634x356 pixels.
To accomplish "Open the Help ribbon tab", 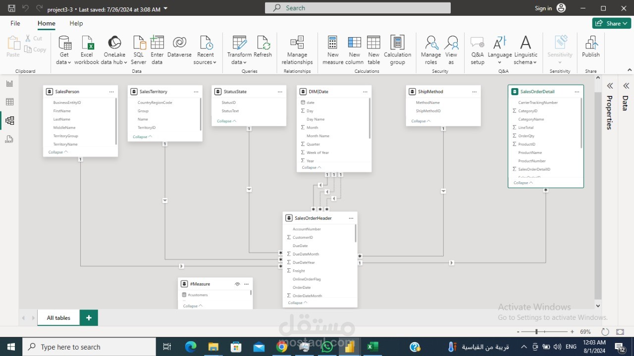I will [x=76, y=23].
